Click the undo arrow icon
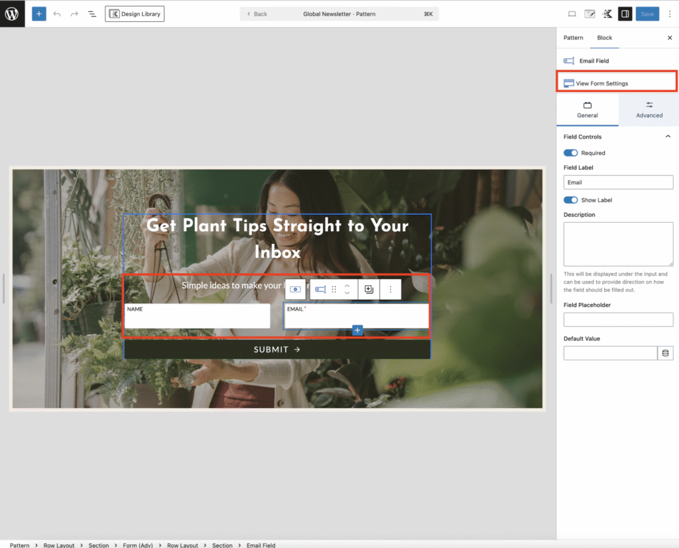 pyautogui.click(x=57, y=14)
